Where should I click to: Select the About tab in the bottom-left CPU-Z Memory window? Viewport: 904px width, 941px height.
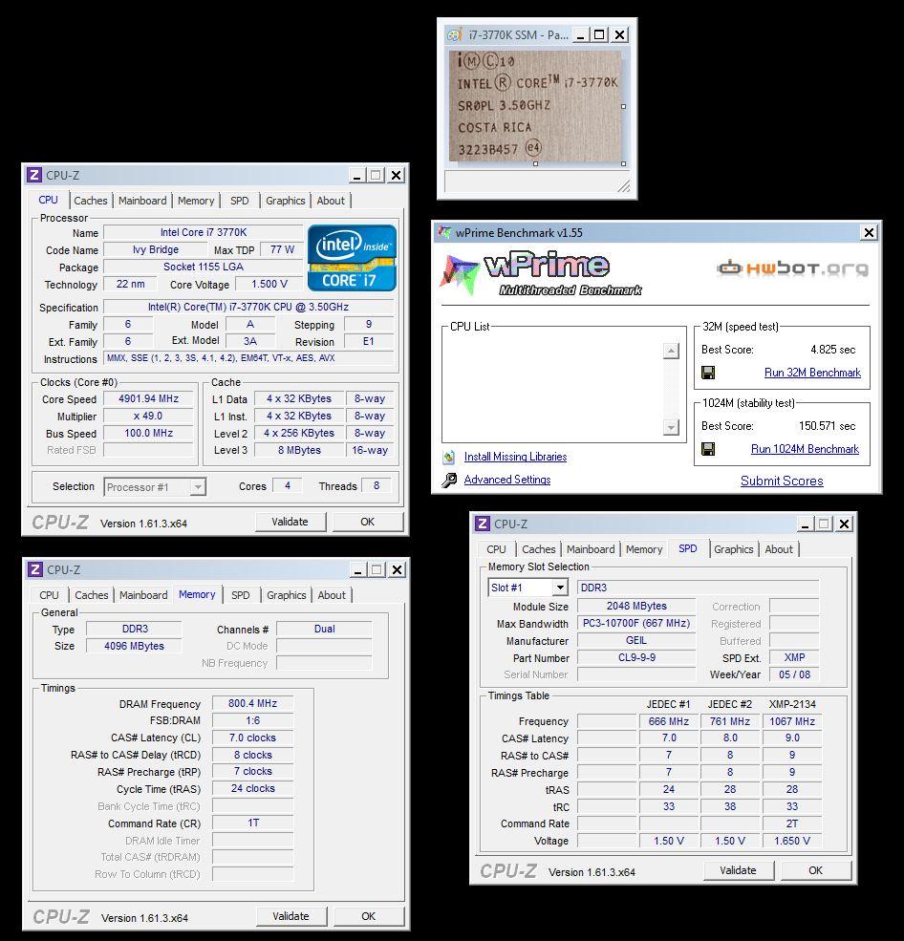[332, 595]
